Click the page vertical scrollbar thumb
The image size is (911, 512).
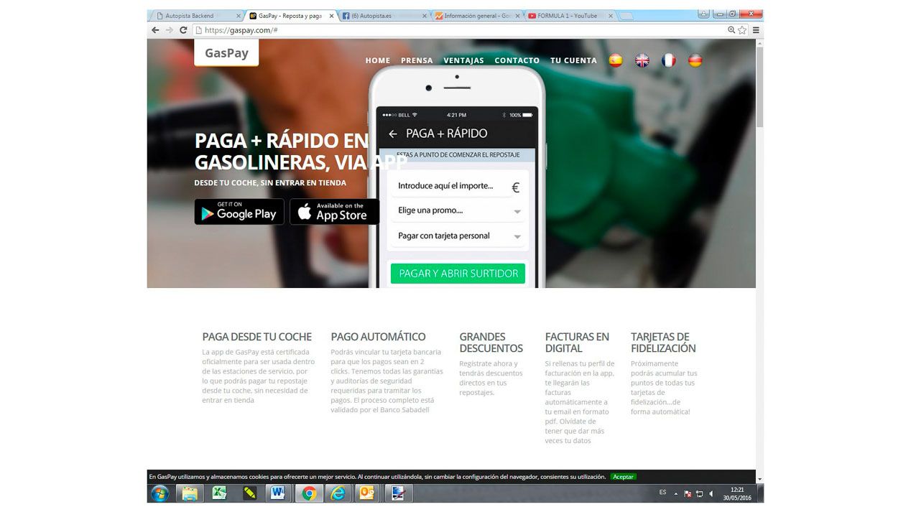(759, 86)
